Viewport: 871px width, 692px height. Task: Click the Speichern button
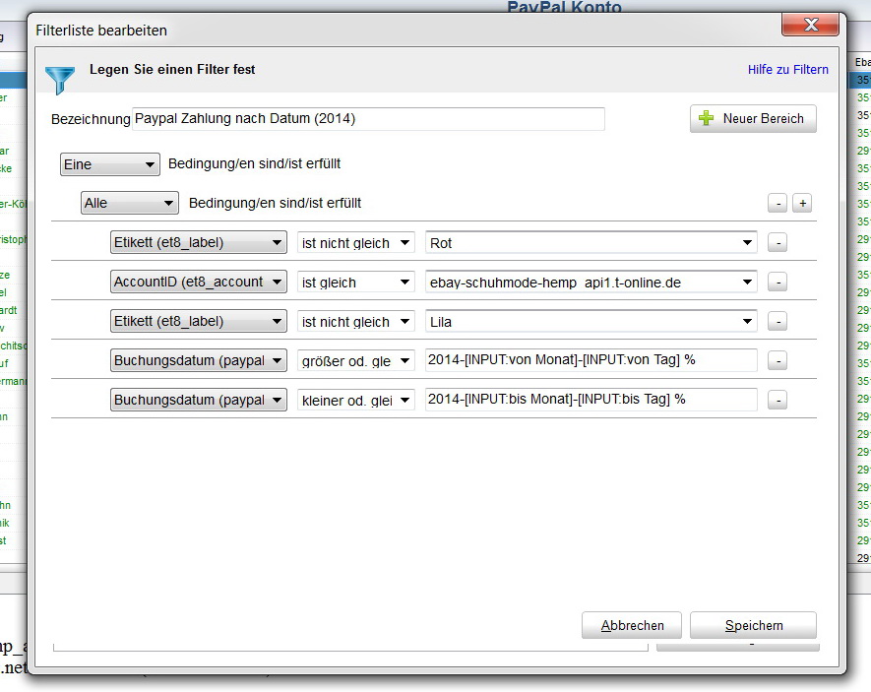tap(753, 625)
